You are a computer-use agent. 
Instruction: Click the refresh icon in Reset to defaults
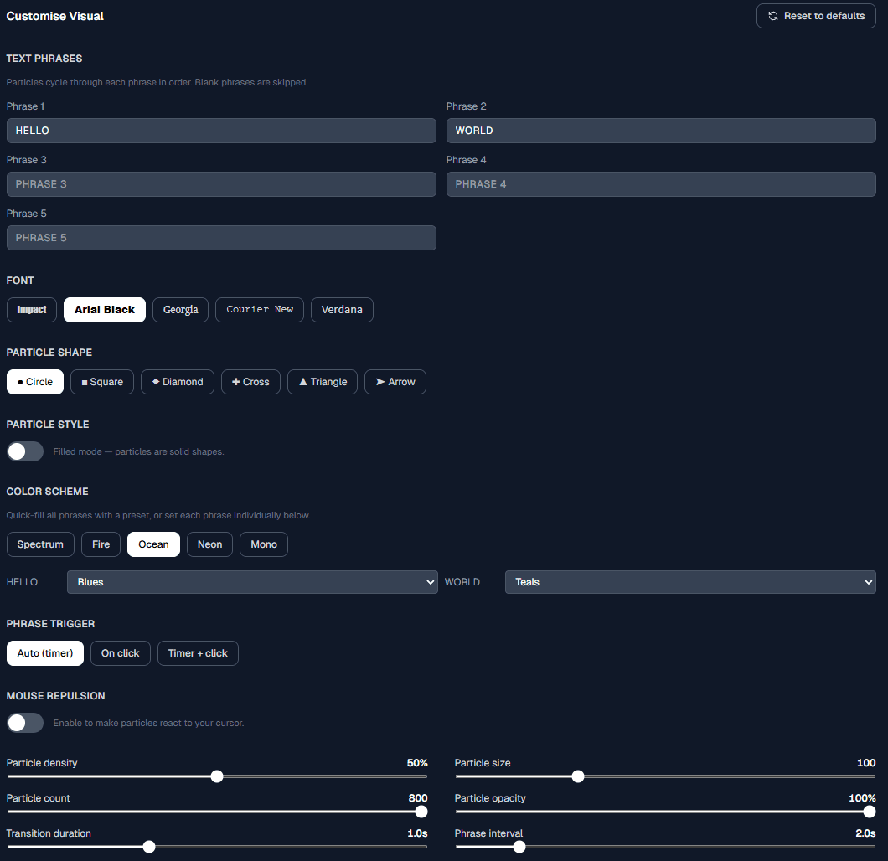[x=773, y=16]
